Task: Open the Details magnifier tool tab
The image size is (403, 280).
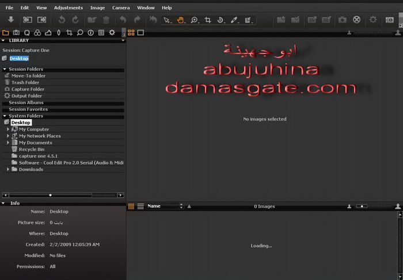Action: coord(80,33)
